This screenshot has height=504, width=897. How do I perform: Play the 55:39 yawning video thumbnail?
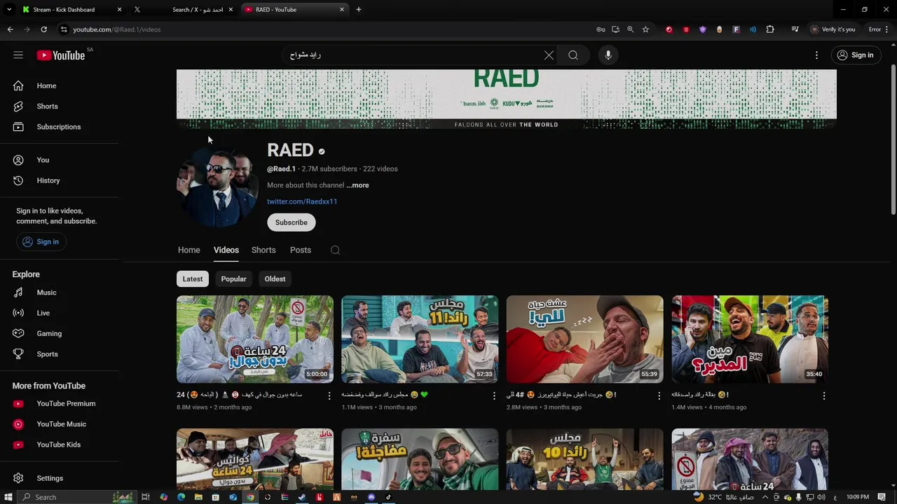tap(584, 339)
